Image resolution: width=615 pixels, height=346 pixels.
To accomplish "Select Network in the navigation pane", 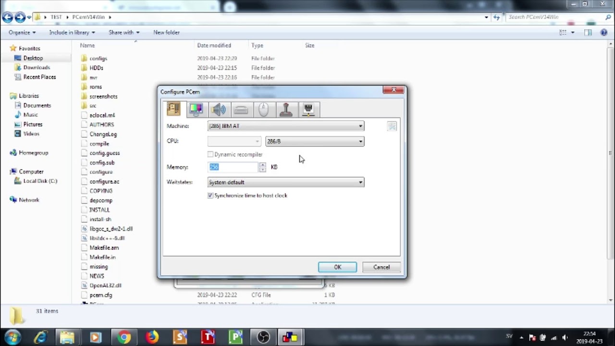I will click(x=29, y=200).
